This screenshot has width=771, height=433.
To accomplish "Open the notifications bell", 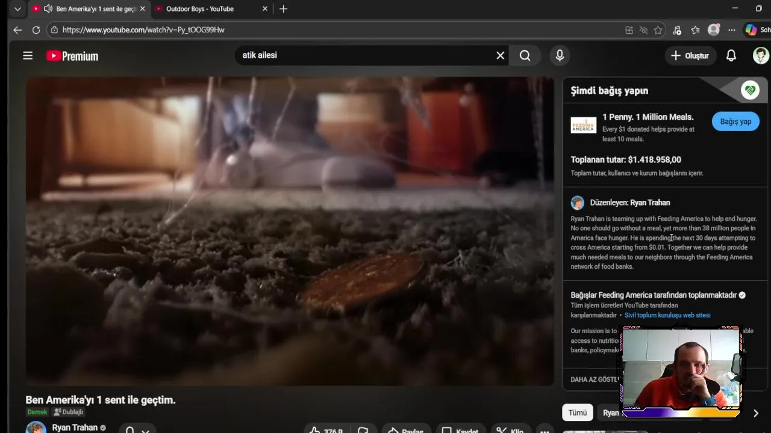I will [x=731, y=56].
